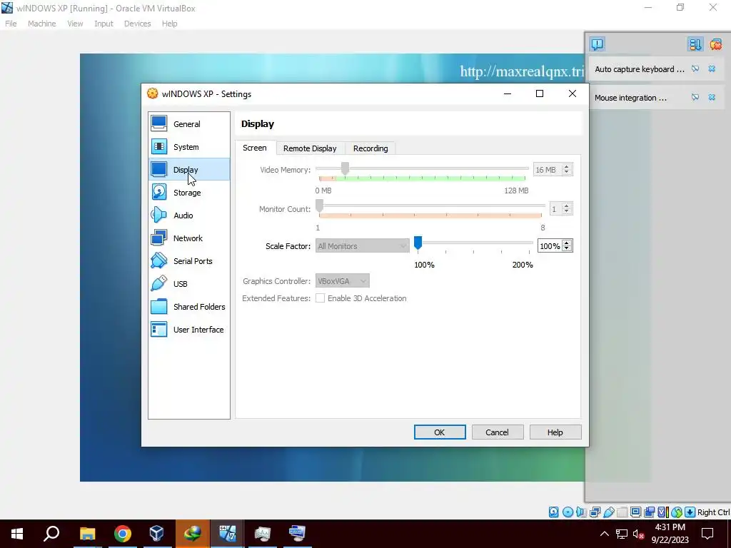This screenshot has width=731, height=548.
Task: Click the Cancel button
Action: point(498,432)
